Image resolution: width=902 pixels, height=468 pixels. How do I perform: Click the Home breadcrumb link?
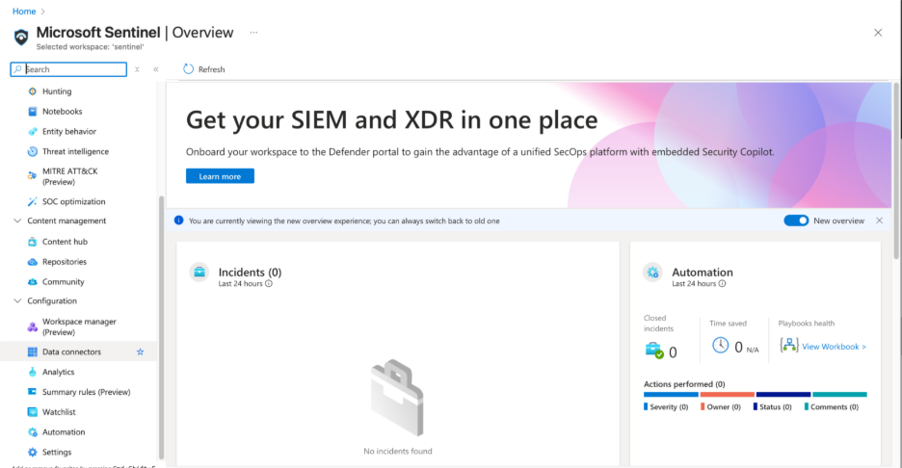tap(23, 11)
